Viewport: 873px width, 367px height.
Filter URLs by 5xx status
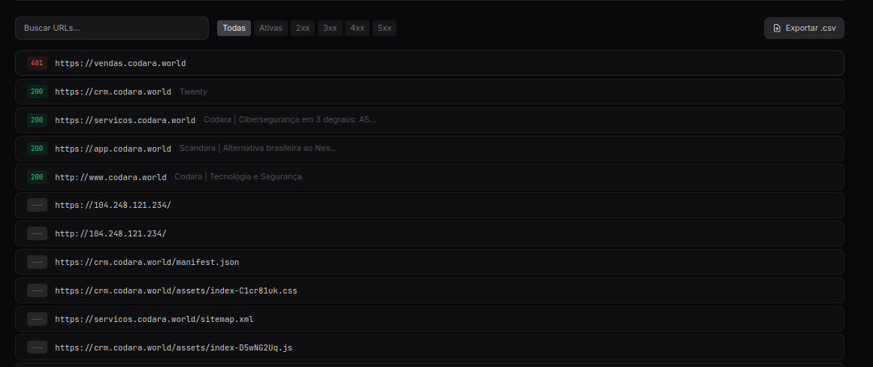[x=385, y=29]
